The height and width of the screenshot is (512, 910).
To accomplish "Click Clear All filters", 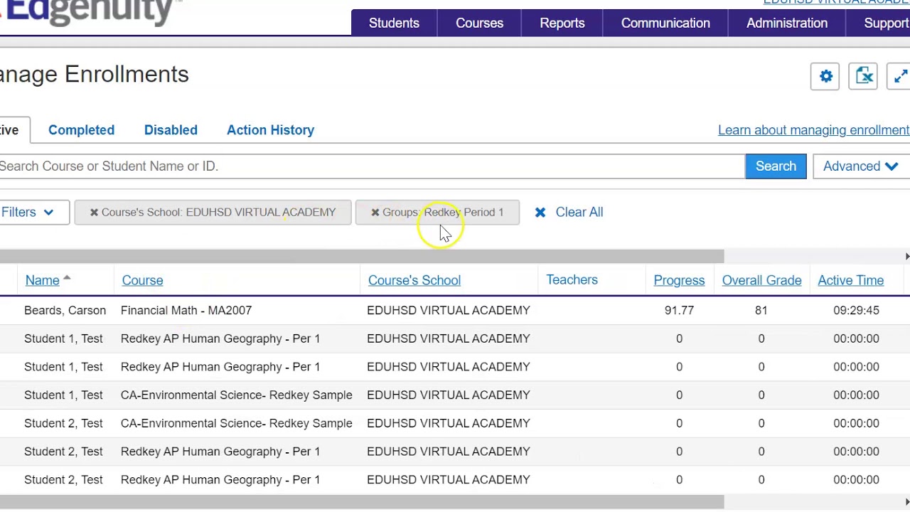I will point(579,212).
